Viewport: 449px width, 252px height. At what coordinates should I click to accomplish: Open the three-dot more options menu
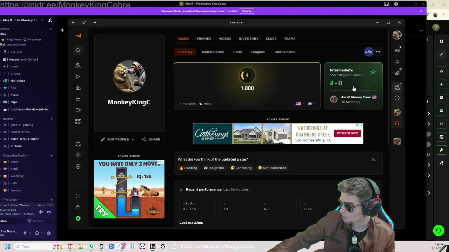(378, 52)
